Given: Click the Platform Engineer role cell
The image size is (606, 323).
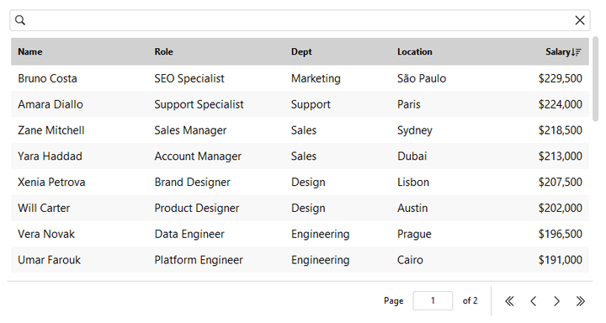Looking at the screenshot, I should [199, 260].
